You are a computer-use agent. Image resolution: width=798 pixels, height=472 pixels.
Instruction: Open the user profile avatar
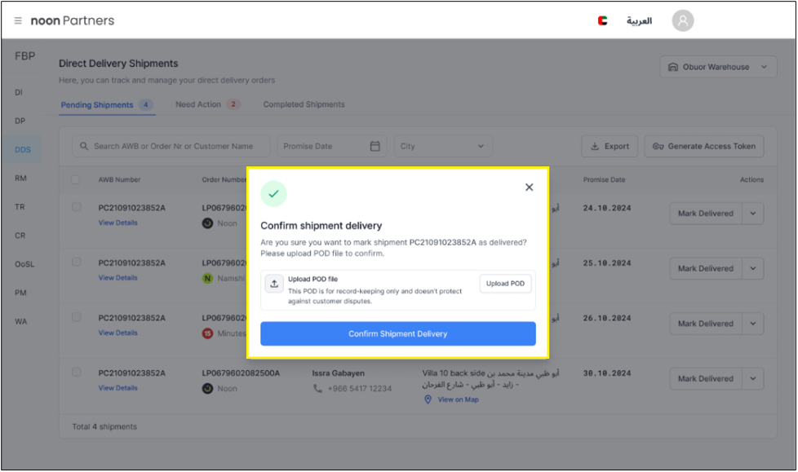pos(682,21)
